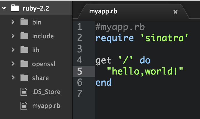Viewport: 200px width, 119px height.
Task: Switch to the myapp.rb editor tab
Action: point(103,11)
